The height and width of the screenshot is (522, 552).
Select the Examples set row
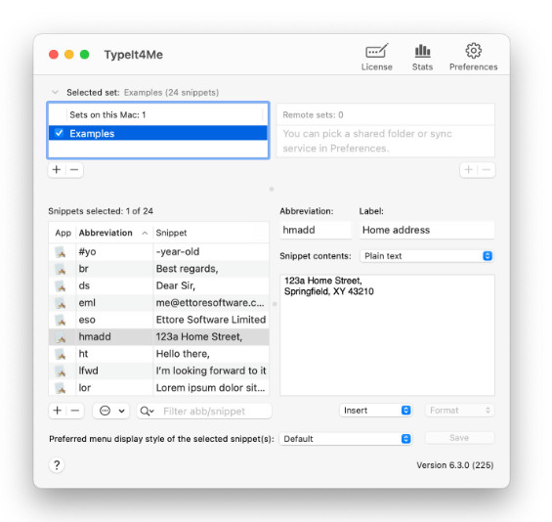coord(158,133)
